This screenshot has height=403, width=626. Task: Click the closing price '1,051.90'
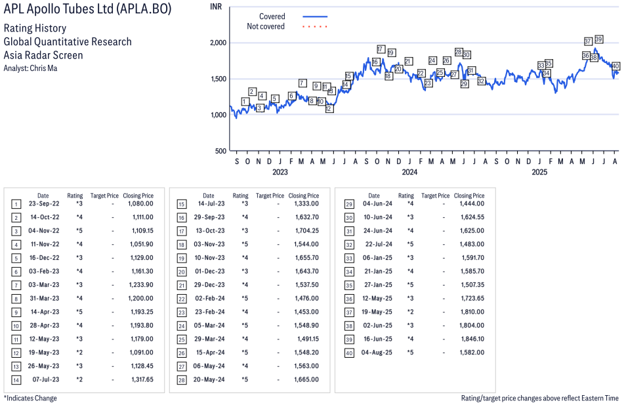[x=141, y=244]
